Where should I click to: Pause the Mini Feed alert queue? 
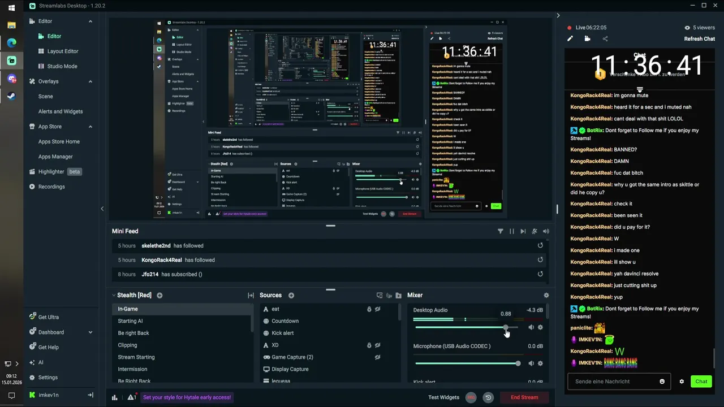(511, 231)
